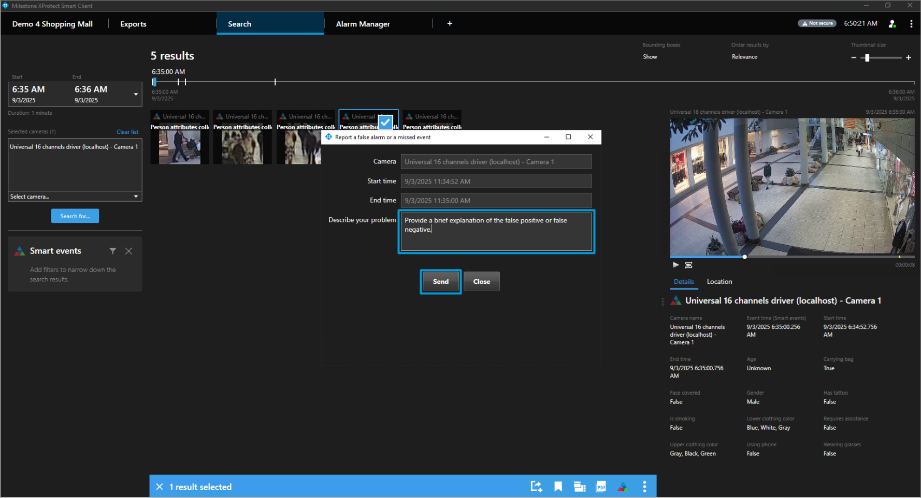The image size is (921, 498).
Task: Adjust the Thumbnail size slider handle
Action: (867, 57)
